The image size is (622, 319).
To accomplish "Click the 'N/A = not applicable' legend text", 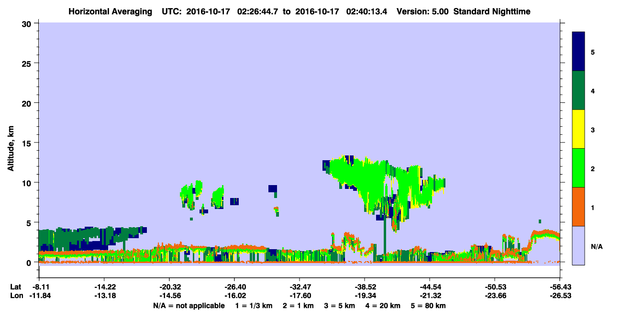I will 189,306.
